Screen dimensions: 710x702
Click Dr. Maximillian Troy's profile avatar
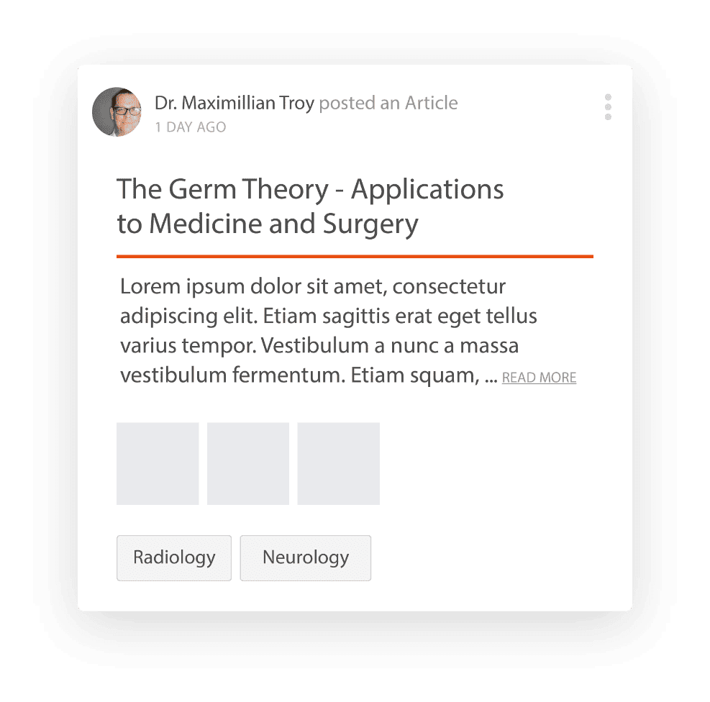(117, 111)
